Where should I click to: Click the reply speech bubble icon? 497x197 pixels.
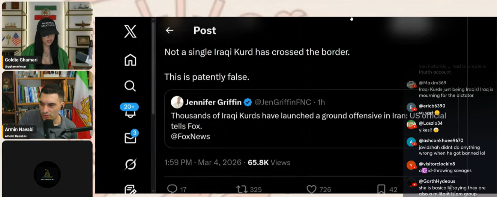(172, 189)
